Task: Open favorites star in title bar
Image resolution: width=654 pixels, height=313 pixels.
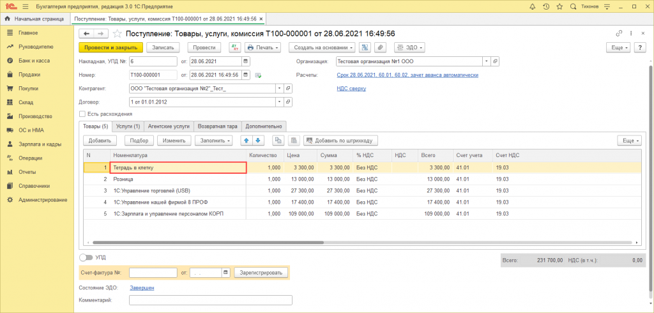Action: point(559,6)
